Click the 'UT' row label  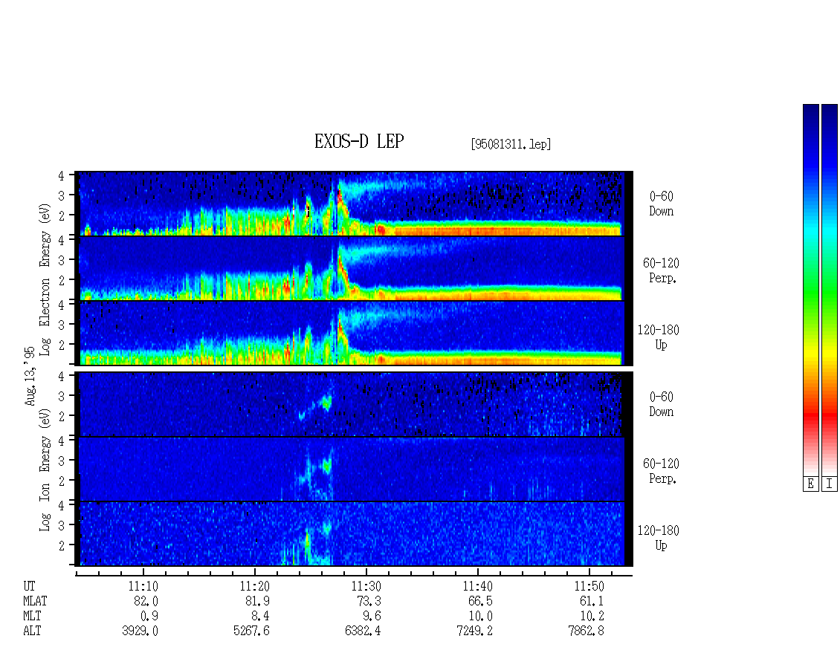coord(29,586)
